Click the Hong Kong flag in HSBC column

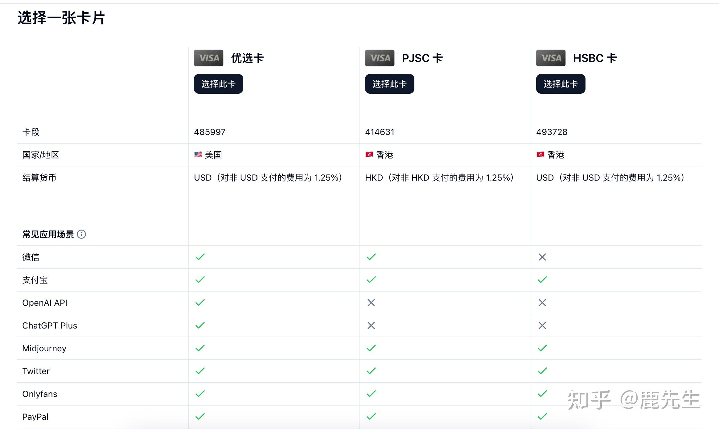coord(540,154)
